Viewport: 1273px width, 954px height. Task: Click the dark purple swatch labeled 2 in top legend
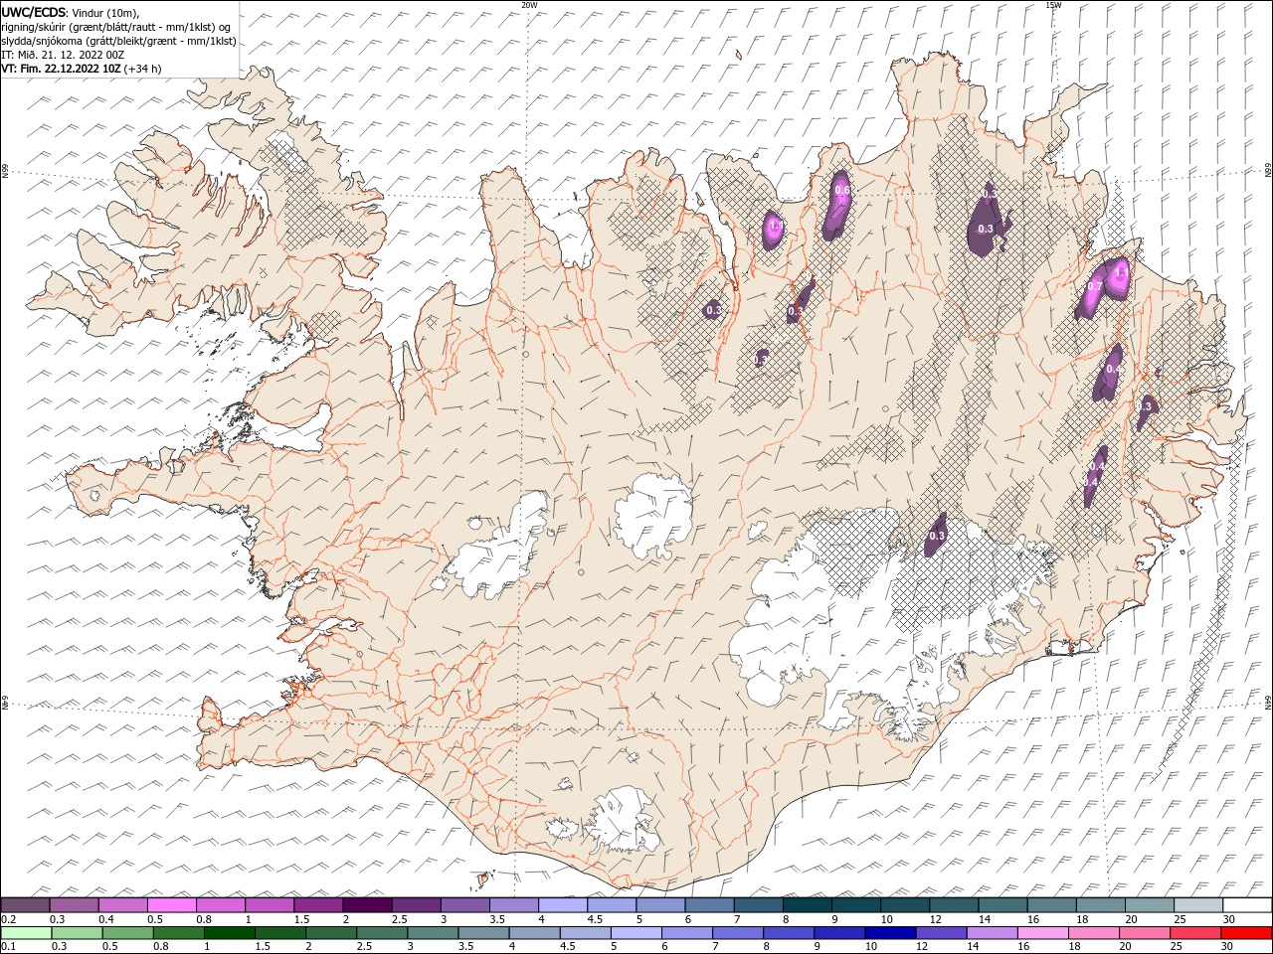366,905
